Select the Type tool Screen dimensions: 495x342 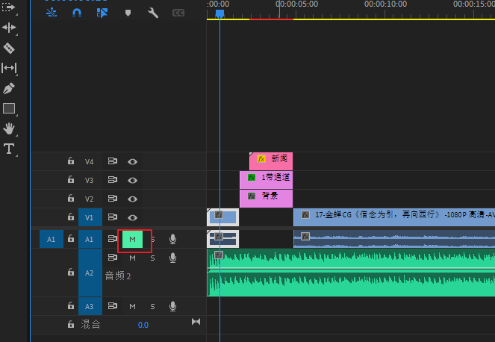point(9,149)
